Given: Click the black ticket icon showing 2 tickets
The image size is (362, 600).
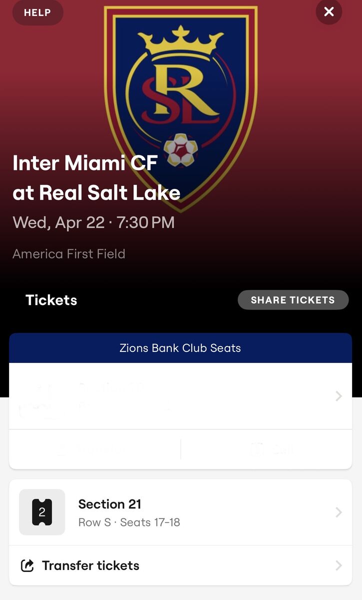Looking at the screenshot, I should 42,512.
